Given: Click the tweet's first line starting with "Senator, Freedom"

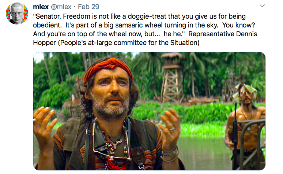Looking at the screenshot, I should 139,16.
